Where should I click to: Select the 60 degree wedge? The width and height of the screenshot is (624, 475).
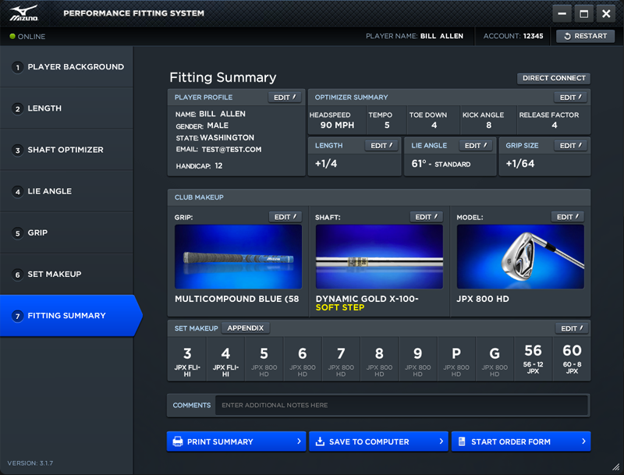coord(572,360)
